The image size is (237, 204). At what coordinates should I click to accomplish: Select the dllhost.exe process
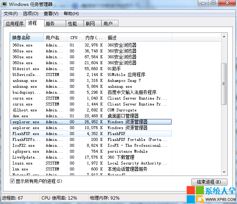91,110
